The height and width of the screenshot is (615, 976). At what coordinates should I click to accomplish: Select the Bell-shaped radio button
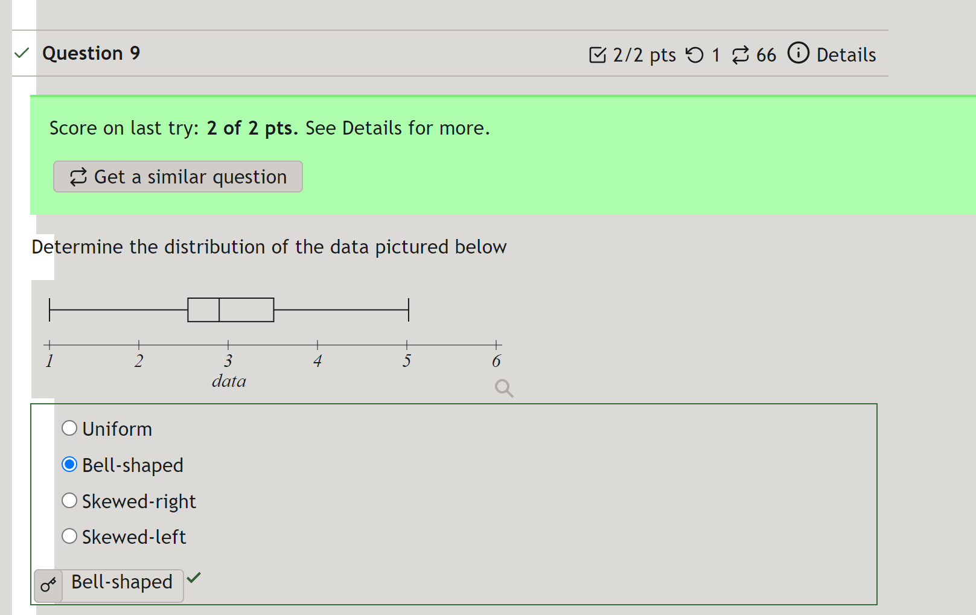(69, 464)
